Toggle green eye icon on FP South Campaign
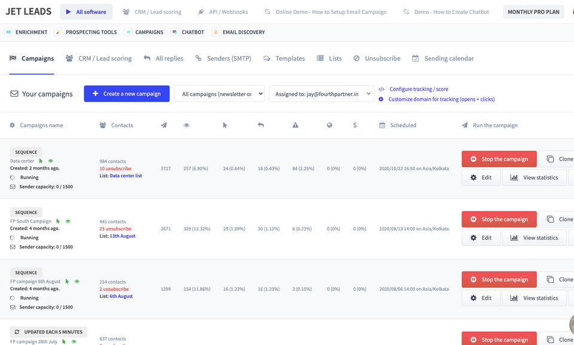 pos(68,221)
